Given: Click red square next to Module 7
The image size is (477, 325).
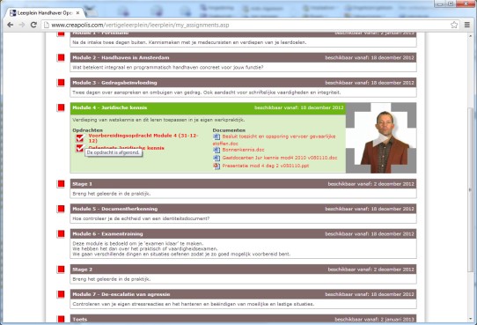Looking at the screenshot, I should (x=61, y=294).
